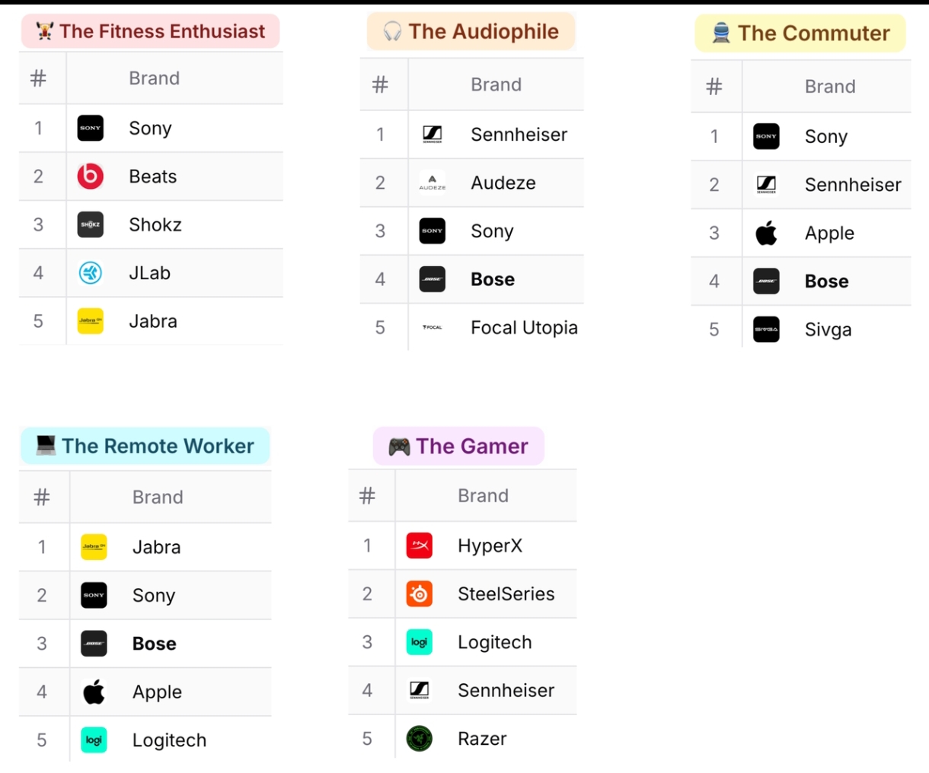Select The Remote Worker heading tag

coord(145,446)
